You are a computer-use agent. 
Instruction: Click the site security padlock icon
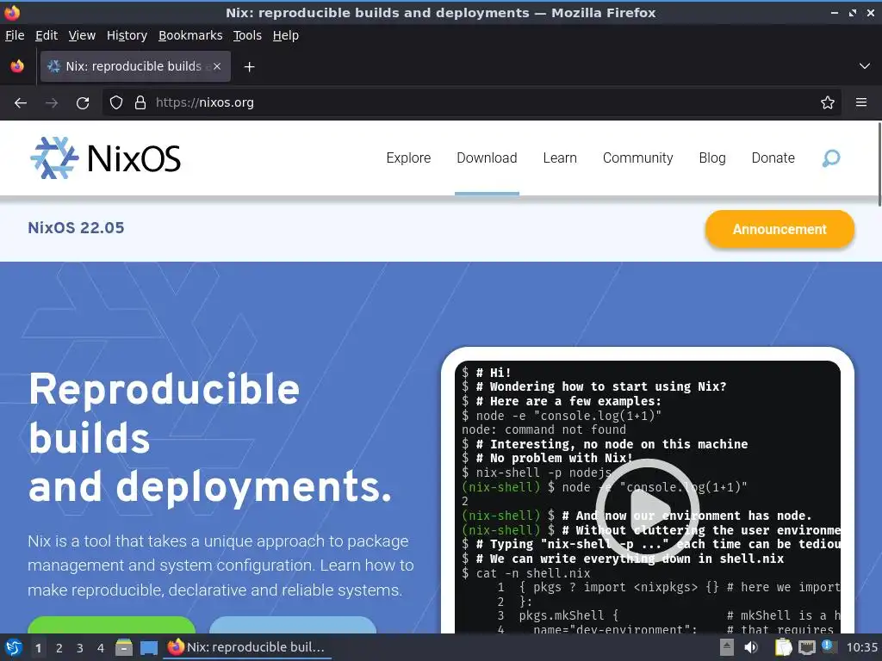[x=140, y=103]
